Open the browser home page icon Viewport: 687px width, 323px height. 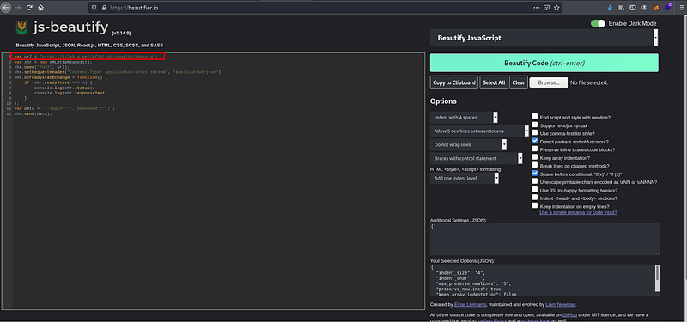tap(40, 8)
